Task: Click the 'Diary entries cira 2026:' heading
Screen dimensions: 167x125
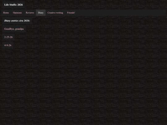Action: coord(17,21)
